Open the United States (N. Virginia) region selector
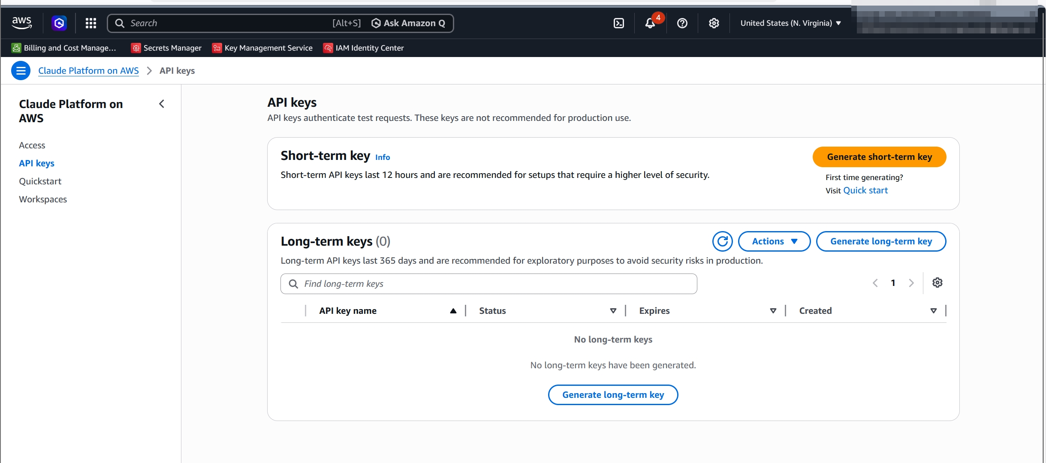 click(x=790, y=23)
